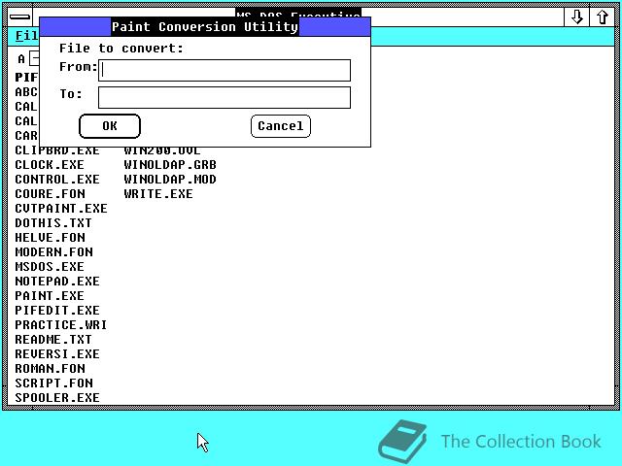Select drive A icon

pyautogui.click(x=28, y=59)
